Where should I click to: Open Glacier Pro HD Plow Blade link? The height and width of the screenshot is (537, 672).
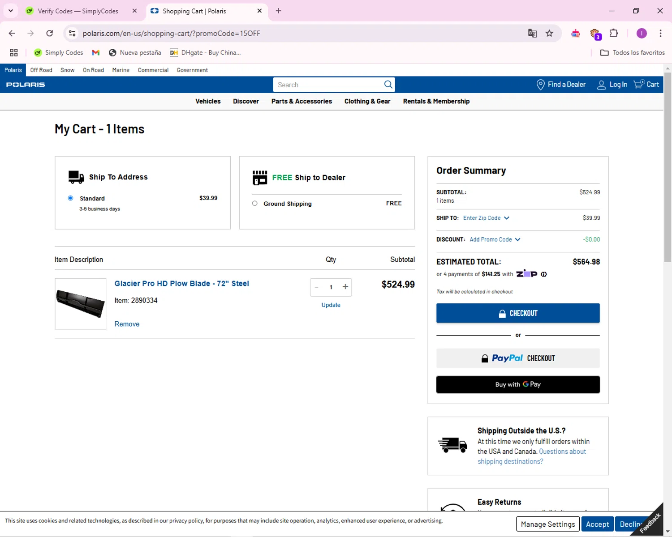point(181,283)
